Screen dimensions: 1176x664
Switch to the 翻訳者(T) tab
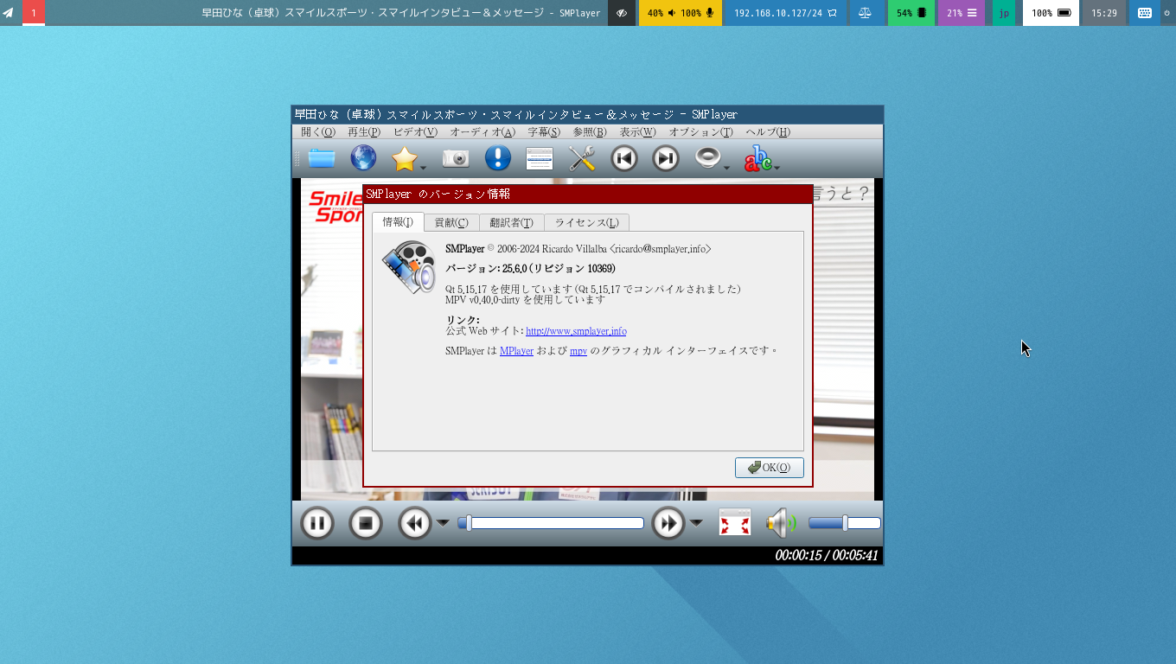click(511, 223)
